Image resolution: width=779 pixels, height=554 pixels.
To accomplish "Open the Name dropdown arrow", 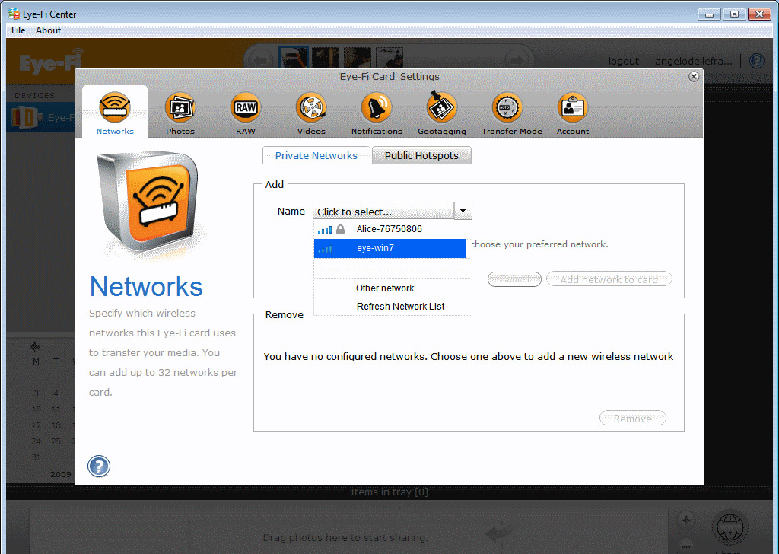I will coord(463,211).
